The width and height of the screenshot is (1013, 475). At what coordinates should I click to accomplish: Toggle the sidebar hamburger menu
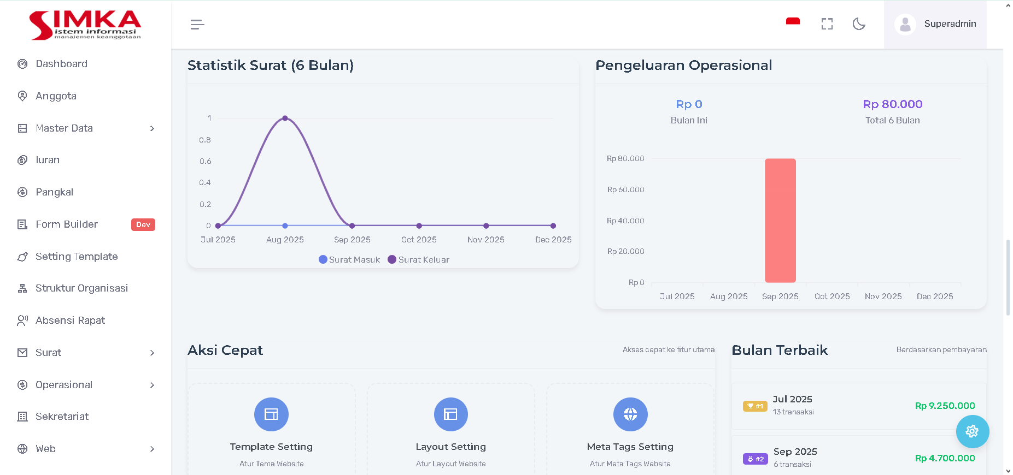click(197, 24)
